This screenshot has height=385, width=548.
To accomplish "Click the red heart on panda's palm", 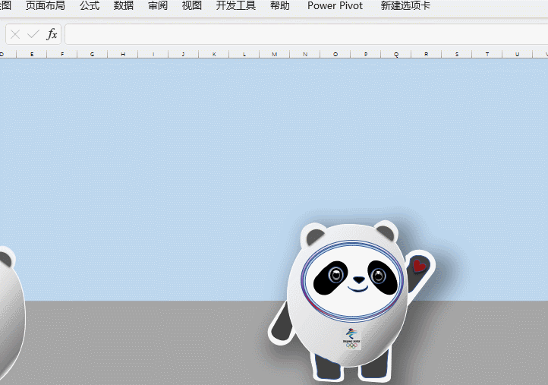I will pos(419,266).
